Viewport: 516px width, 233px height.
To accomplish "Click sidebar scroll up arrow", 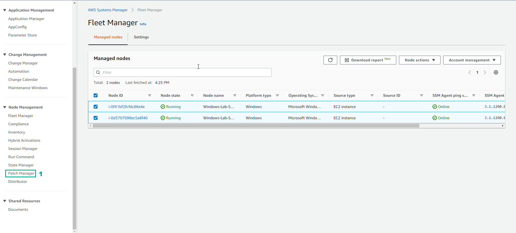I will [x=75, y=3].
